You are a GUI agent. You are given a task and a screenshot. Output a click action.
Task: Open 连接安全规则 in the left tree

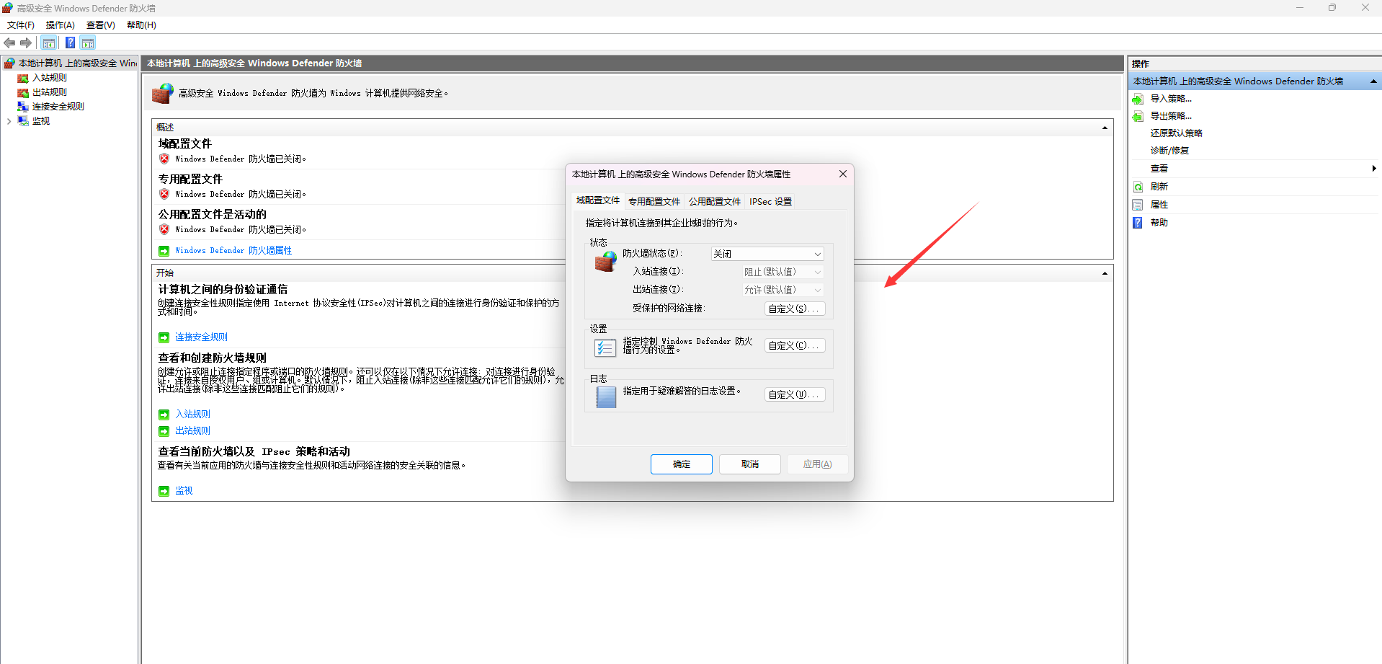(58, 107)
